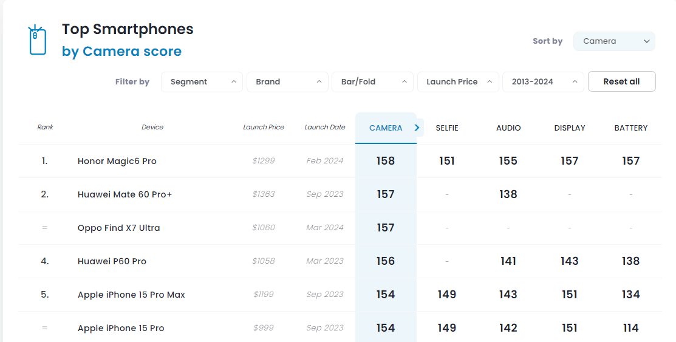Screen dimensions: 676x342
Task: Click the Rank column header
Action: (x=46, y=127)
